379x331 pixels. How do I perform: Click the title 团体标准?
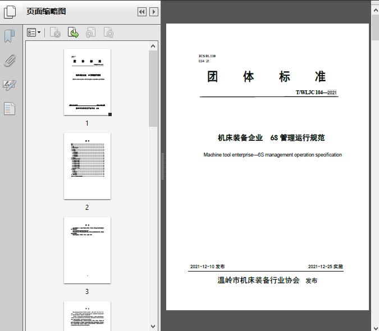[266, 76]
